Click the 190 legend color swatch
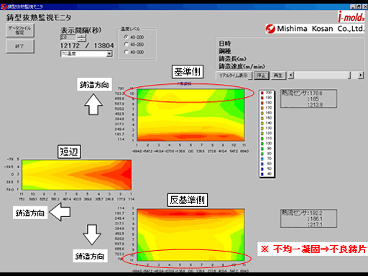368x276 pixels. tap(262, 98)
